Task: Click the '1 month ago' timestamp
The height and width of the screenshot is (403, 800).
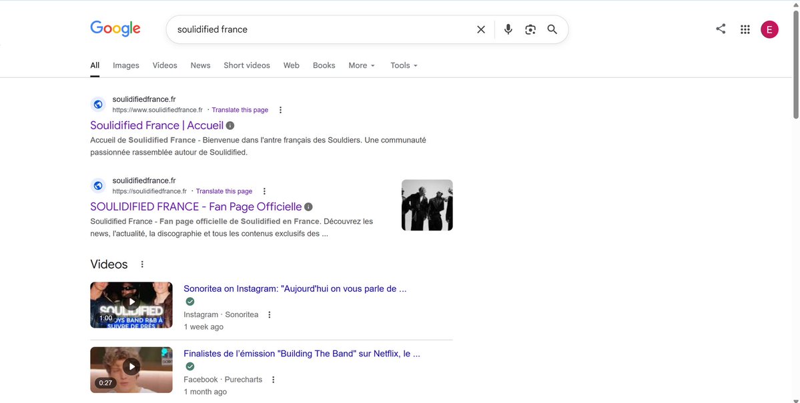Action: 205,392
